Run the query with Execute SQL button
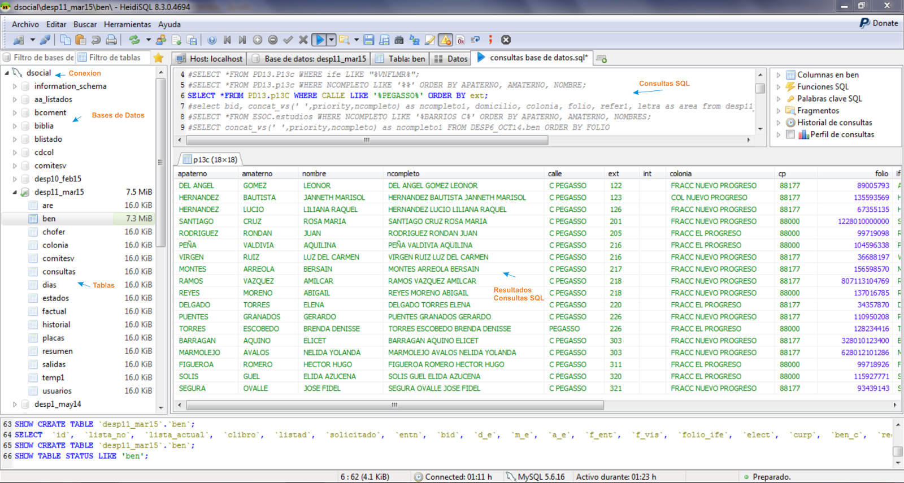 coord(320,40)
